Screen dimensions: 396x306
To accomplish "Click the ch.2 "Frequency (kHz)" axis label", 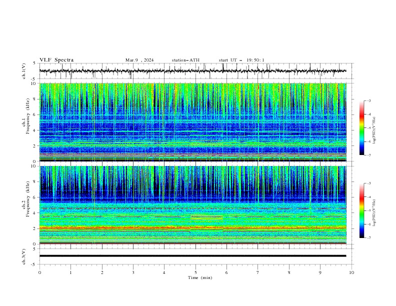I will point(27,198).
